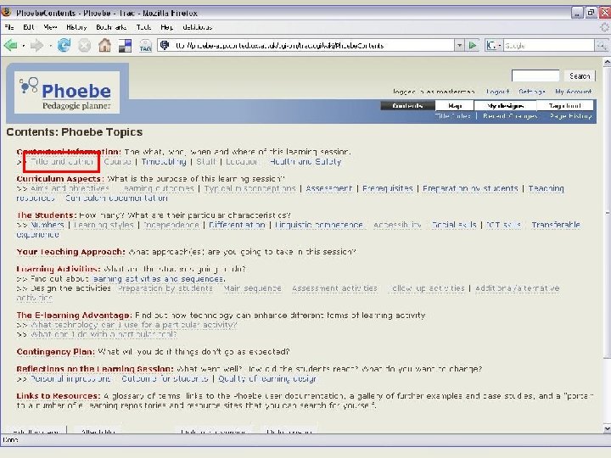Click the site icon in the address bar
Image resolution: width=611 pixels, height=458 pixels.
[165, 45]
